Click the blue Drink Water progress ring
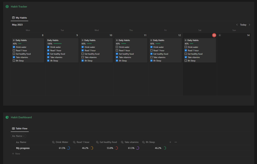Viewport: 257px width, 164px height. pos(69,148)
